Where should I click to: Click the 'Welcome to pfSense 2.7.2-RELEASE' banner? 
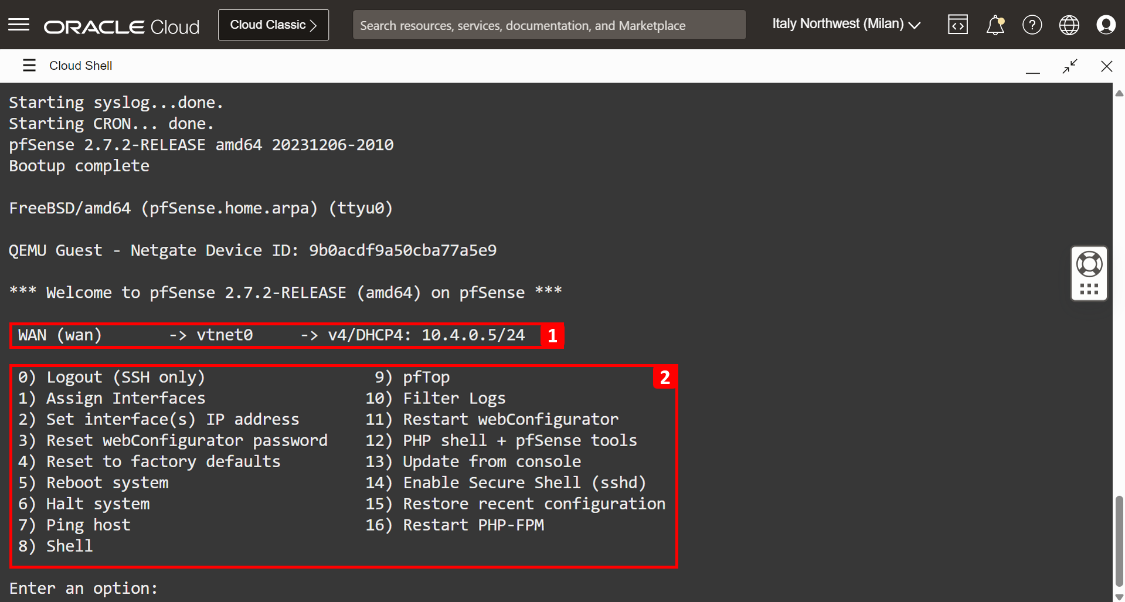(286, 293)
